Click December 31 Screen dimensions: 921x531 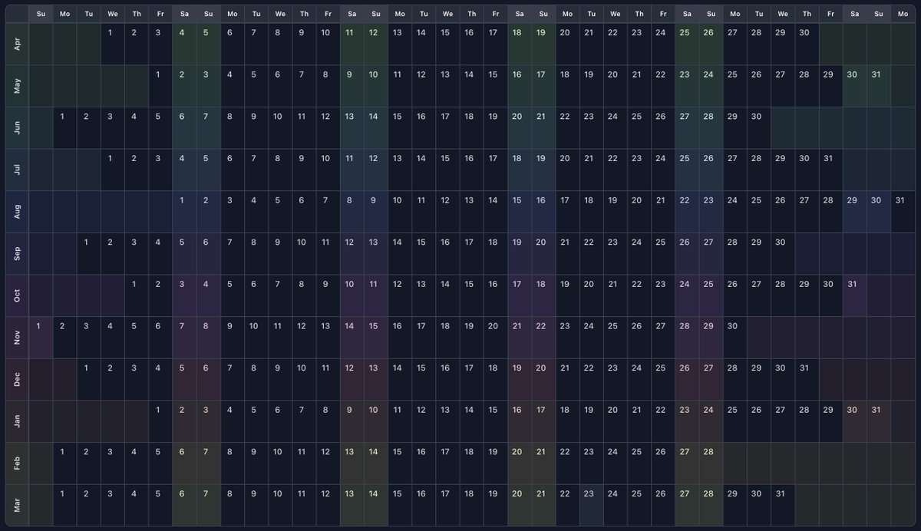806,378
